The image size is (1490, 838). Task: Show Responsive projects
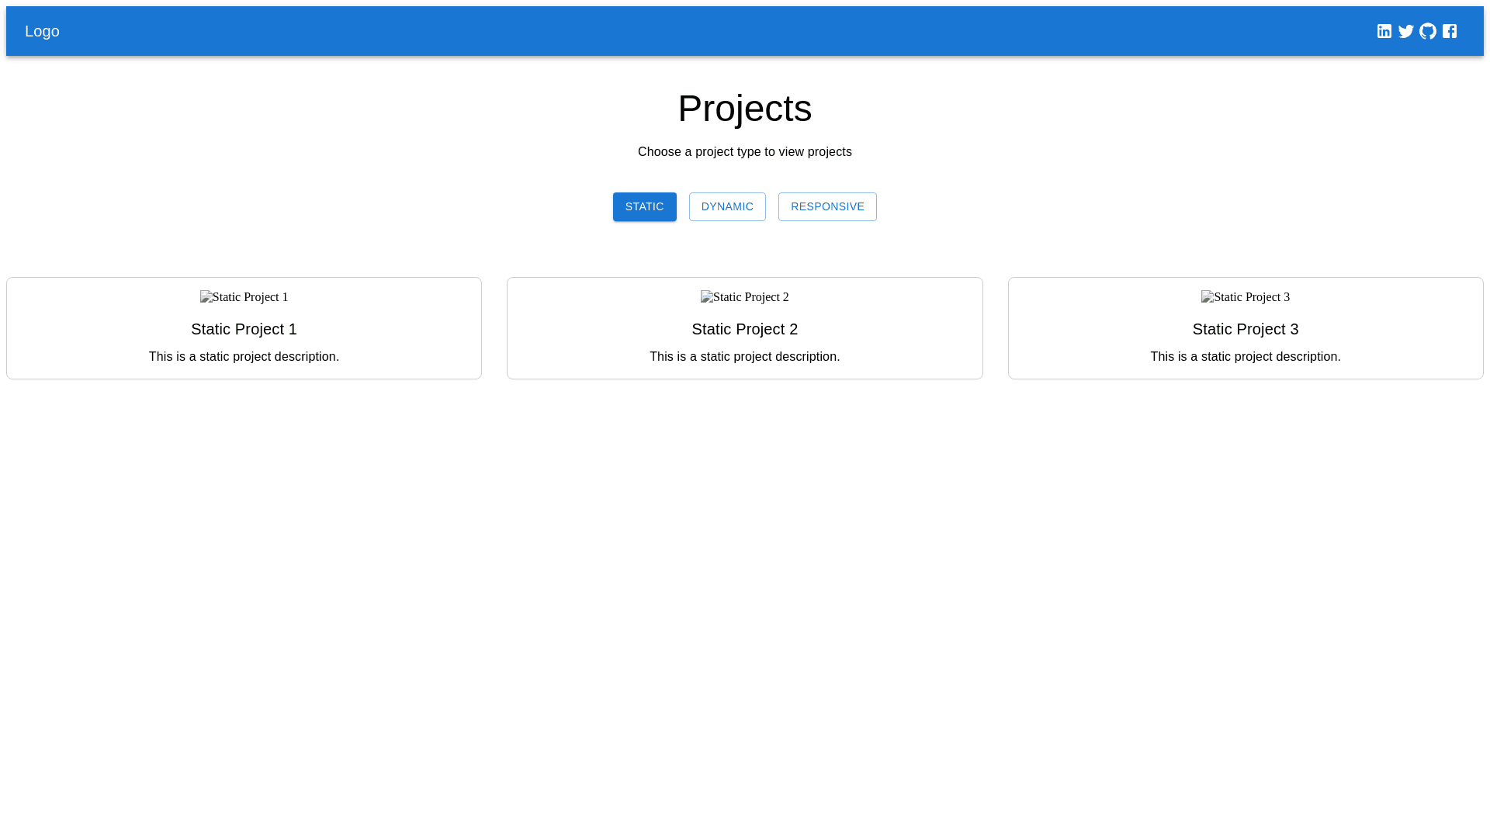(826, 206)
